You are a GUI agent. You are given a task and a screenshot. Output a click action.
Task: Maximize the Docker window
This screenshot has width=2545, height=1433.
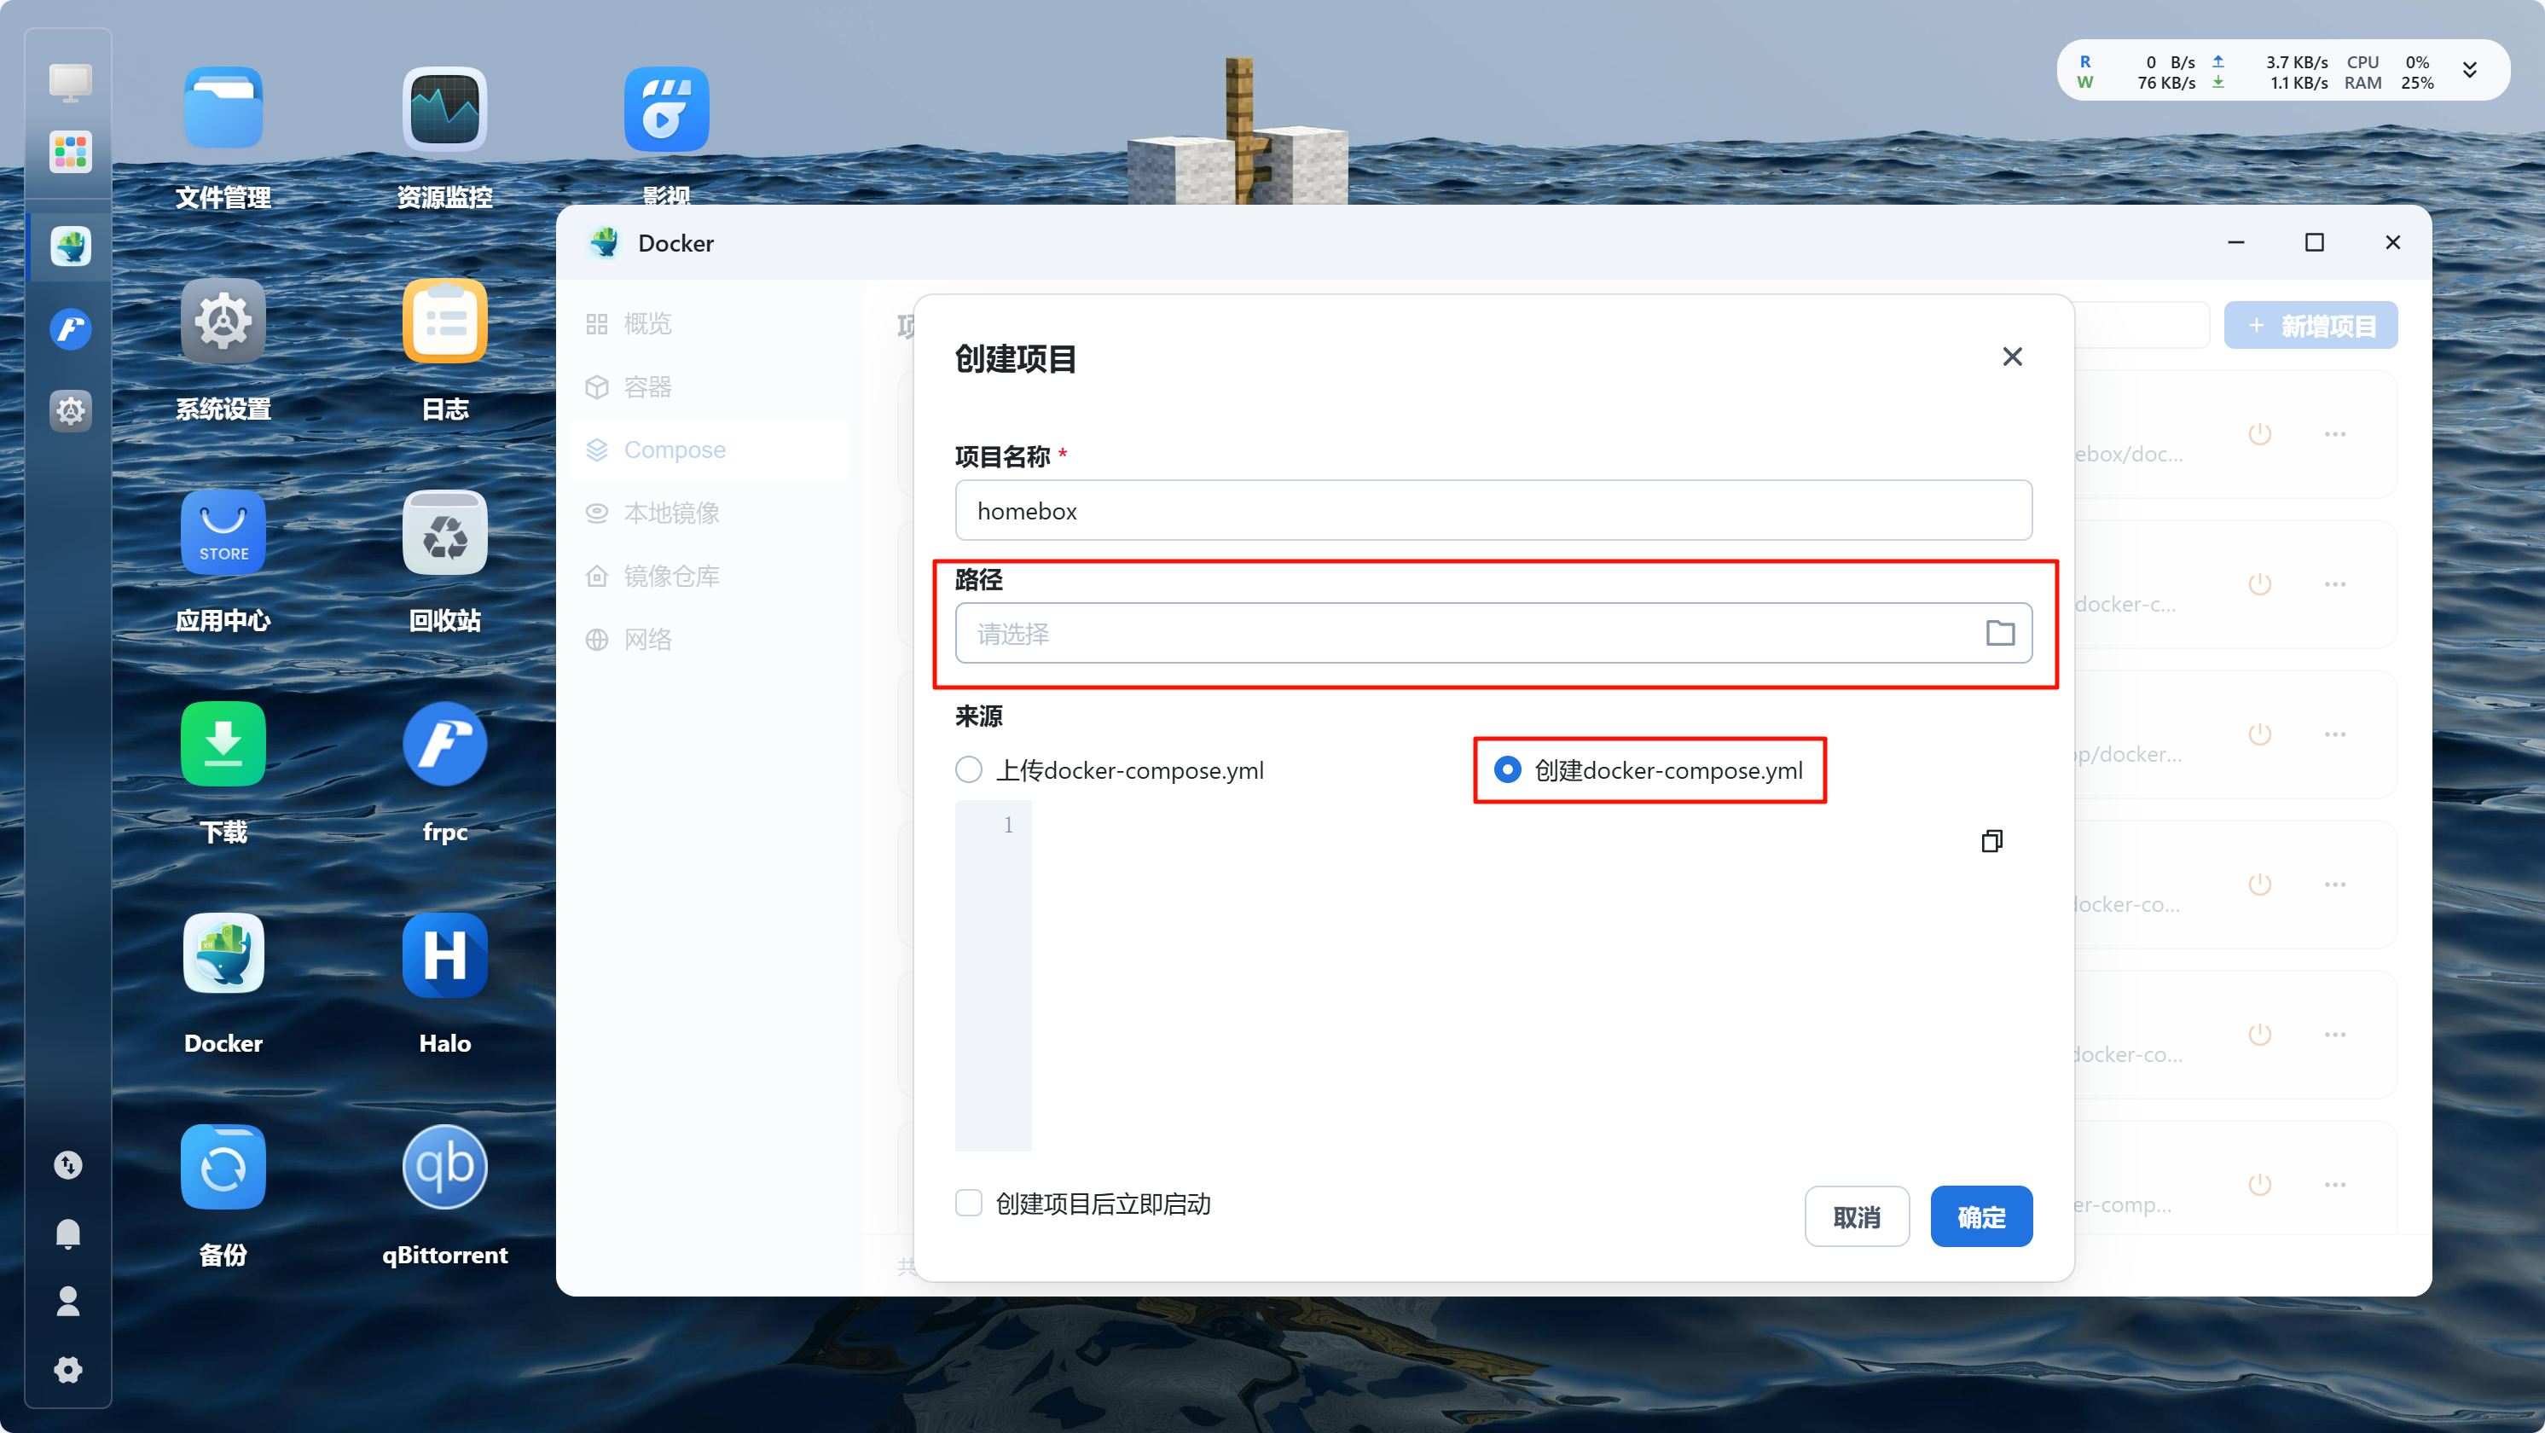coord(2314,242)
